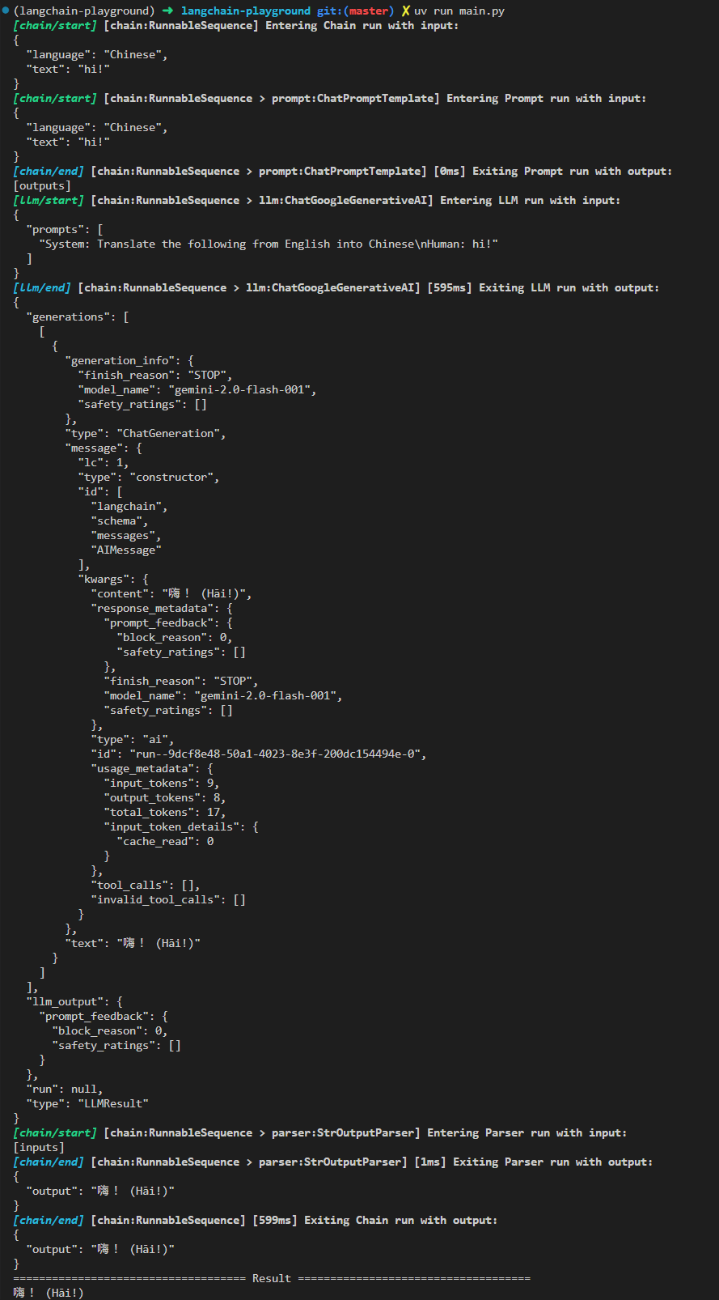
Task: Click the run id 'run--9dcf8e48-50a1-4023-8e3f-200dc154494e-0'
Action: pos(275,754)
